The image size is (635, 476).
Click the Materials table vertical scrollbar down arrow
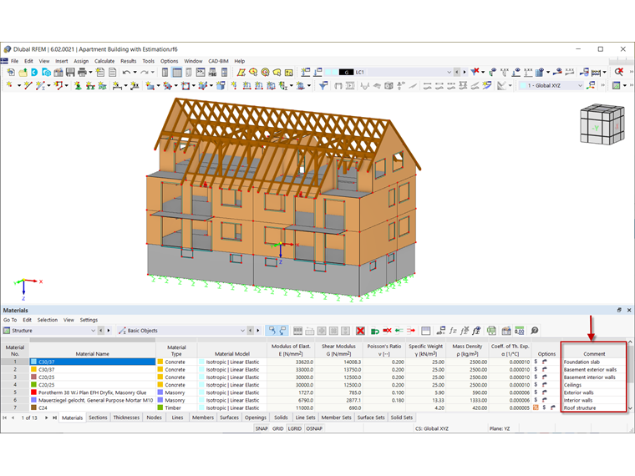coord(630,408)
